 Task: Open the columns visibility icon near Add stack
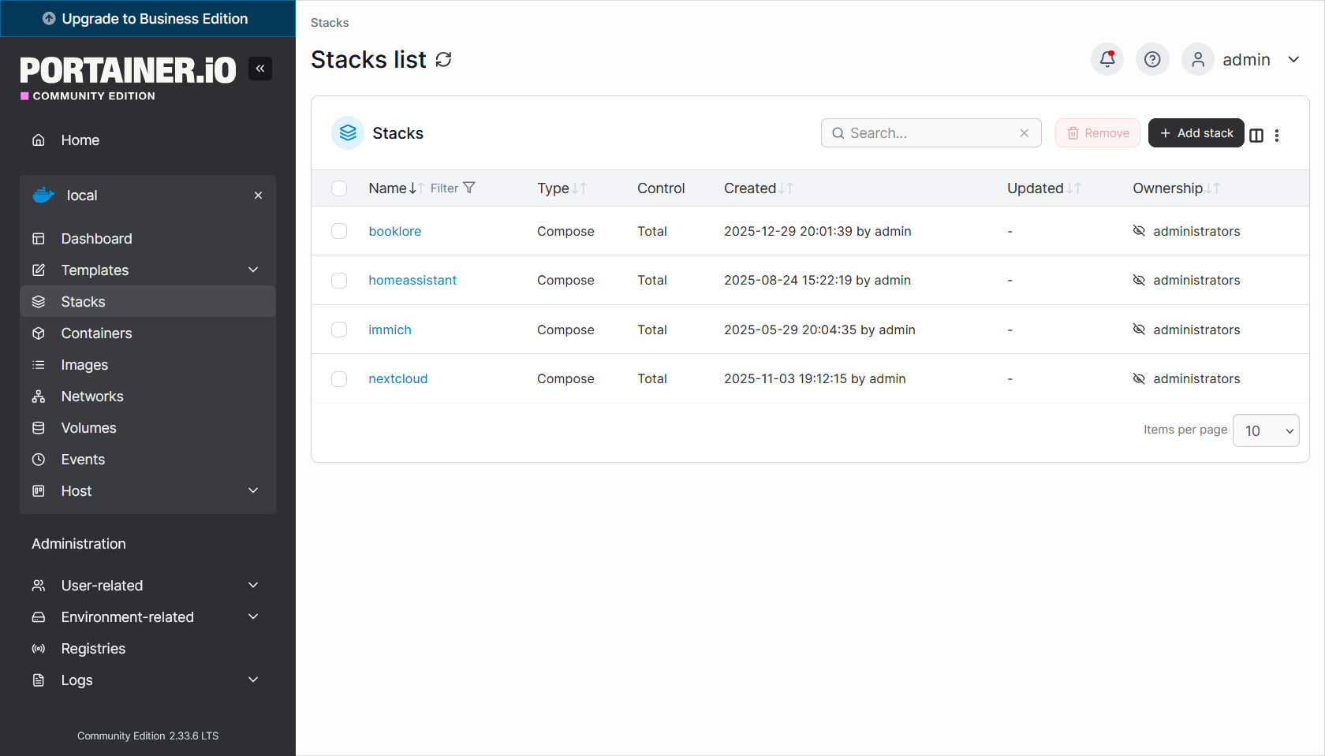(1256, 136)
